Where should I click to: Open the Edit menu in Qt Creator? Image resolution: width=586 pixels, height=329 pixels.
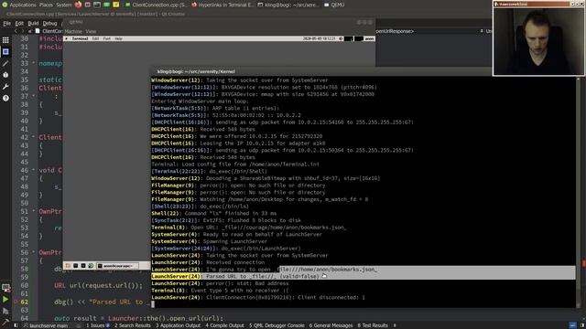click(x=19, y=23)
